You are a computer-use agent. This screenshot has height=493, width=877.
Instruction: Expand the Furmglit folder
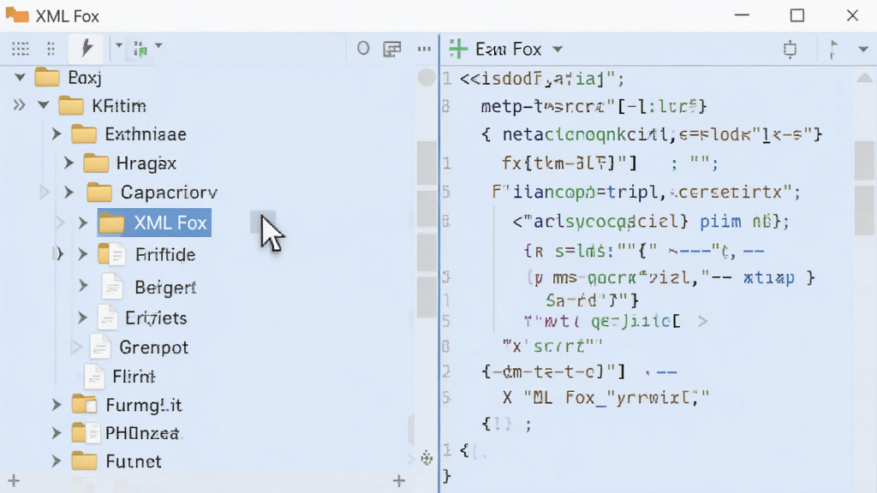(57, 405)
